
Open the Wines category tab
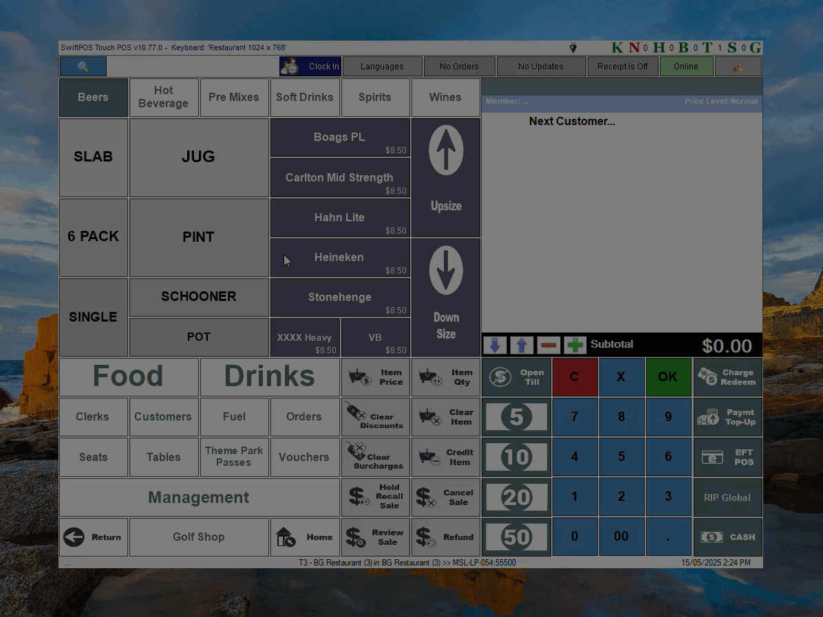pos(445,97)
